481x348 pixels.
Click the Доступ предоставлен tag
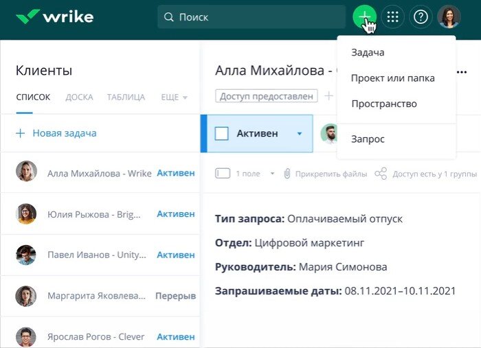[267, 96]
